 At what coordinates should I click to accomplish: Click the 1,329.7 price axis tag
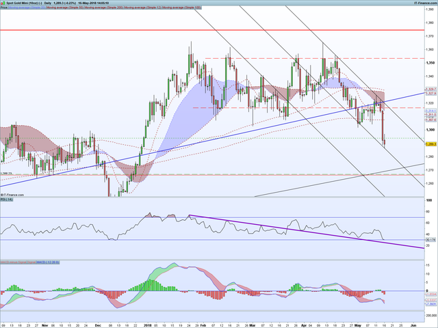[x=430, y=90]
